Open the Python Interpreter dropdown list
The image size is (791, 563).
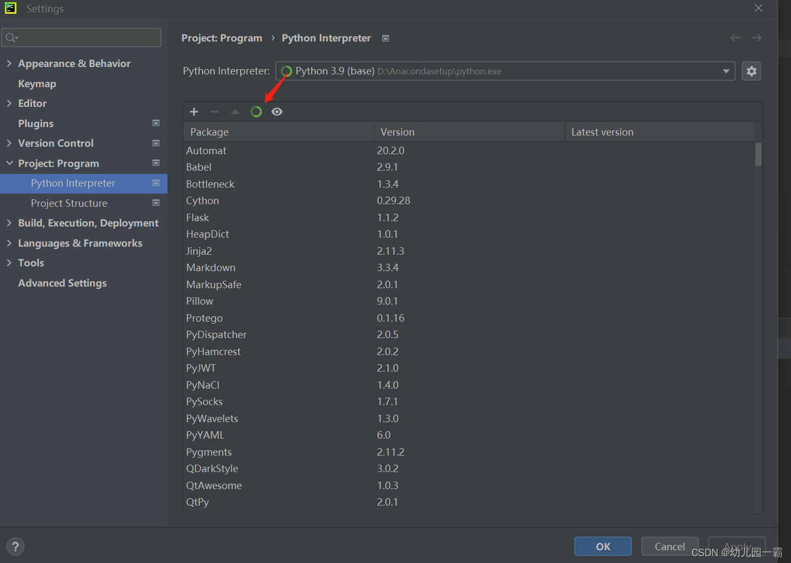[726, 71]
